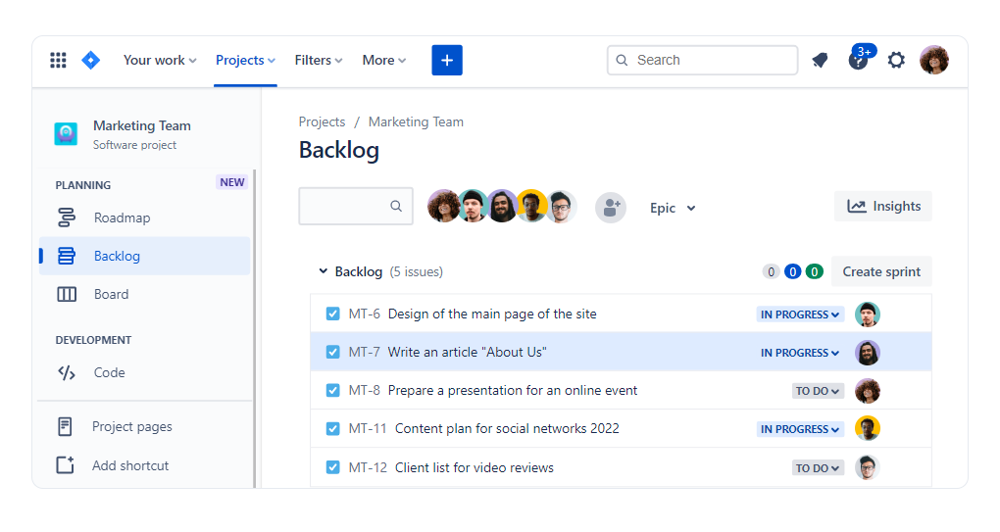Open the More dropdown menu
The height and width of the screenshot is (532, 1000).
coord(384,60)
